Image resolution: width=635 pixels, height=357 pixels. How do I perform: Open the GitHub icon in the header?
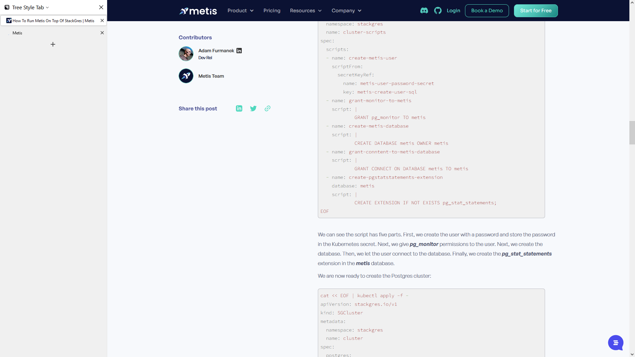438,11
